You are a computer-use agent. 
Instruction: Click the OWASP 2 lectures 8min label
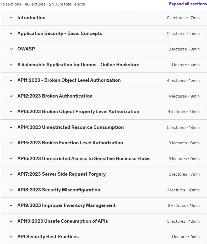(x=184, y=49)
